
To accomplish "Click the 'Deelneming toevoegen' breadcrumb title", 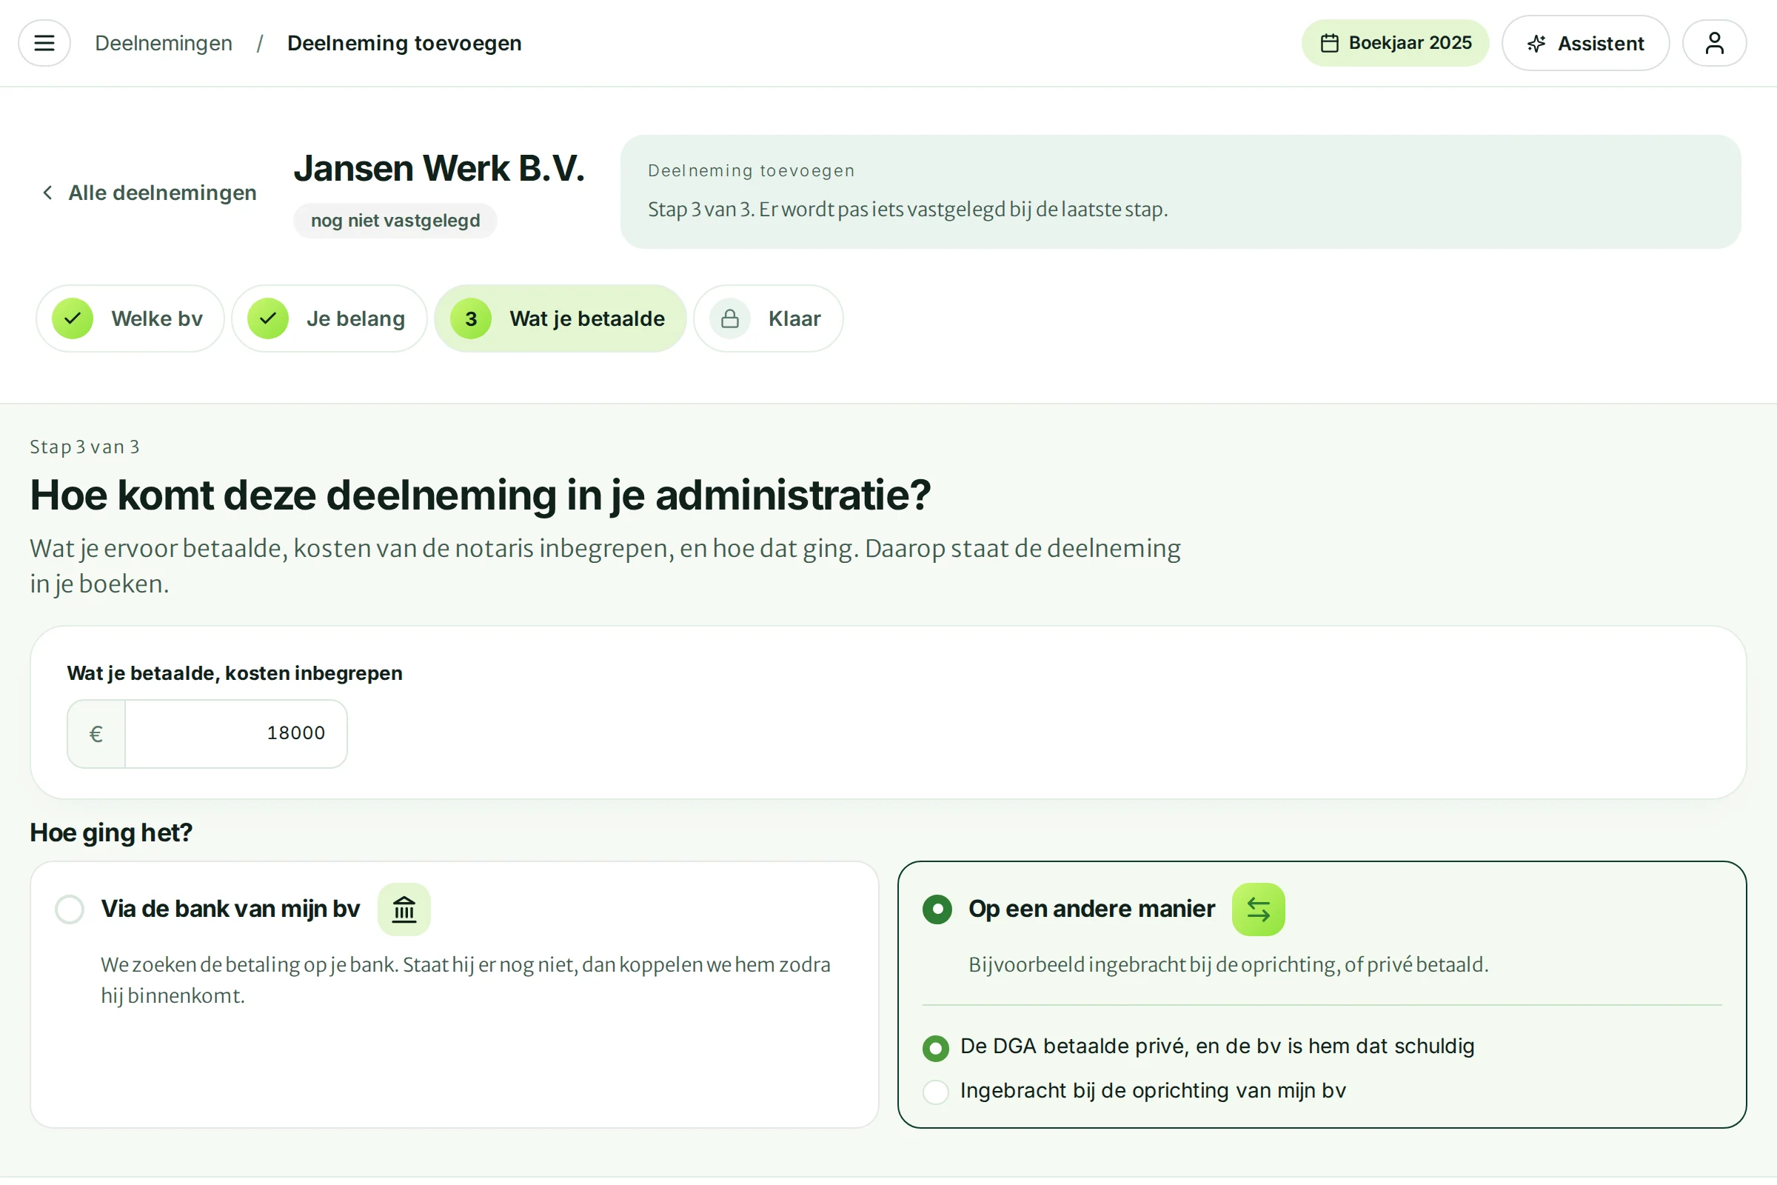I will click(404, 43).
